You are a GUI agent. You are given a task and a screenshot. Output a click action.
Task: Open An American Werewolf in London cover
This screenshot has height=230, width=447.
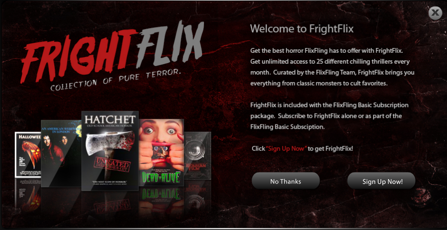click(x=61, y=153)
